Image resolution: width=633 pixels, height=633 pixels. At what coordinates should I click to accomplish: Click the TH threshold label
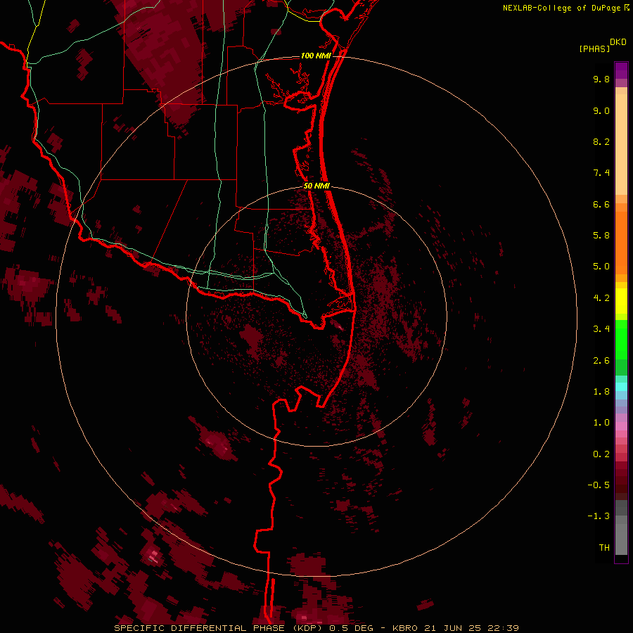[x=604, y=548]
